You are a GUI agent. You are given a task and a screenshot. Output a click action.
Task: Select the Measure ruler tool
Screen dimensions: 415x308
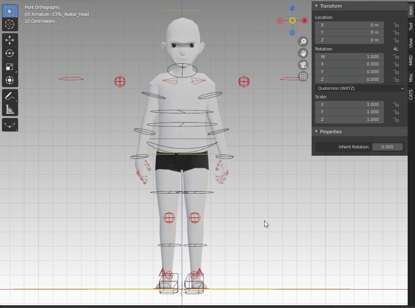pyautogui.click(x=10, y=109)
